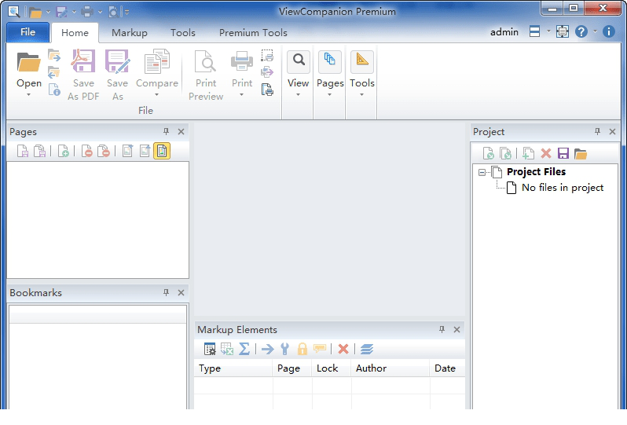This screenshot has height=425, width=627.
Task: Click the batch print icon beside Print
Action: coord(267,89)
